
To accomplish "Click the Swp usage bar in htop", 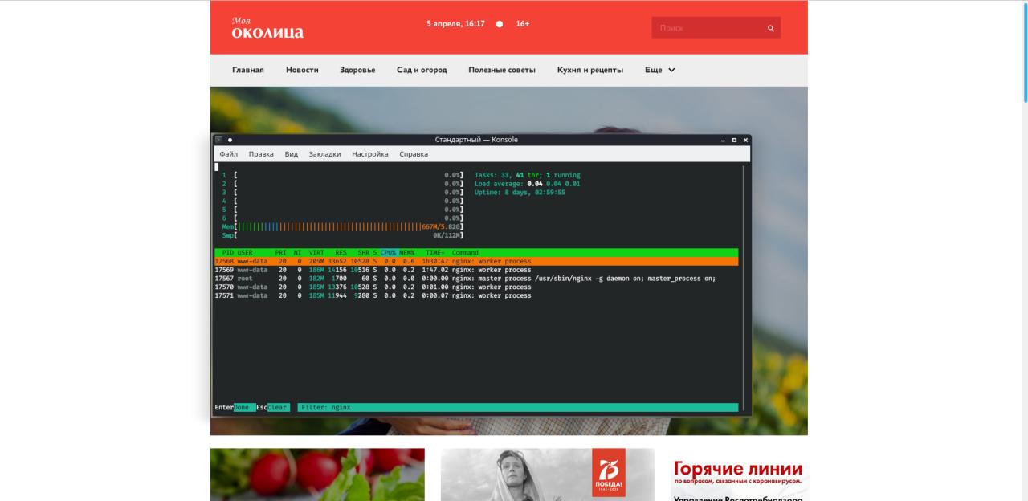I will coord(343,235).
